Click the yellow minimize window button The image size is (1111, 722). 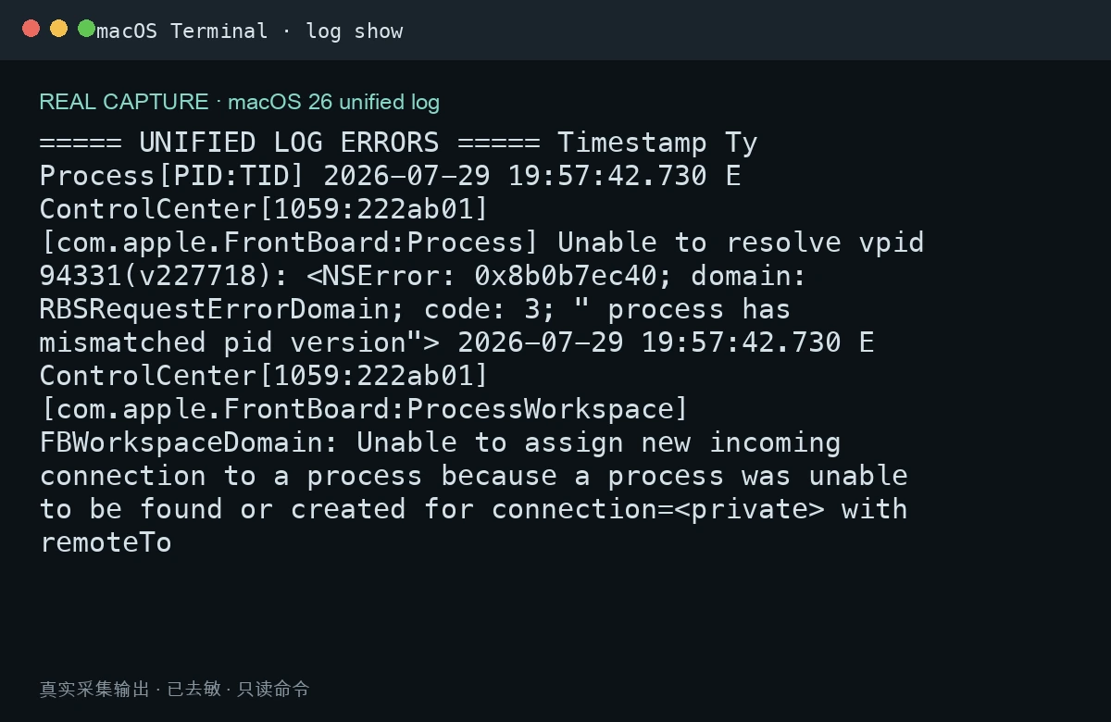pos(58,29)
